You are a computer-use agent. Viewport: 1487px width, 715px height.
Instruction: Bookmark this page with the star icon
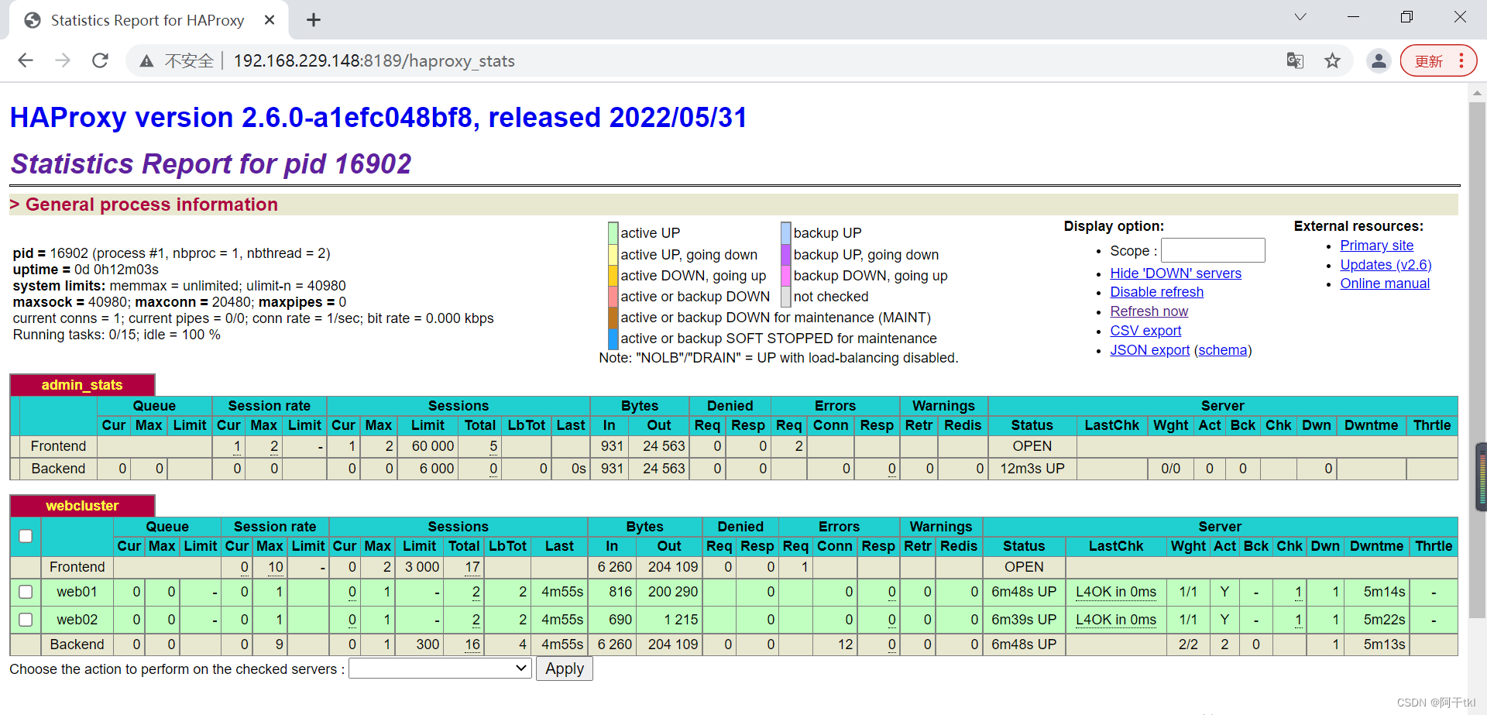pyautogui.click(x=1332, y=60)
